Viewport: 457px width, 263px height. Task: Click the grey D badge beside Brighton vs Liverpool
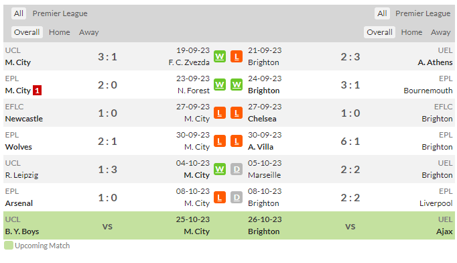click(x=237, y=198)
